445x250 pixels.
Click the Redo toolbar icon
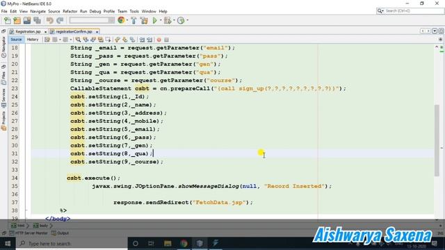60,20
